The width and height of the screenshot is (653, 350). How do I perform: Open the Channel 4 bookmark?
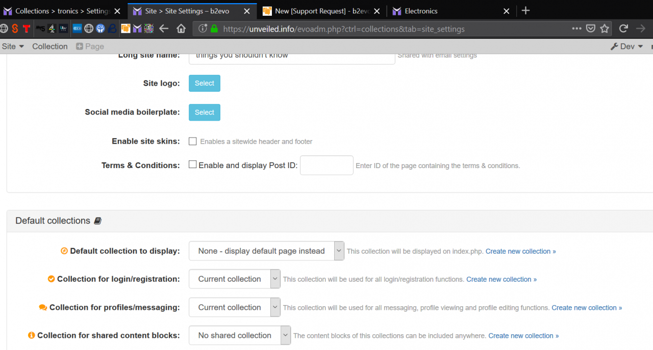click(x=52, y=29)
